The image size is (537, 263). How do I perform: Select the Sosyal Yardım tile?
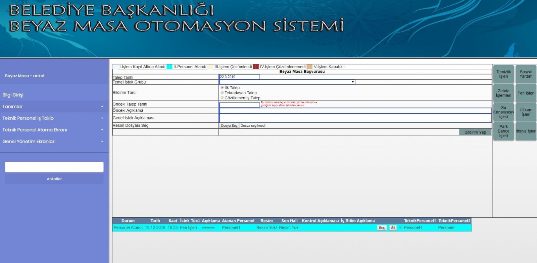[x=526, y=74]
